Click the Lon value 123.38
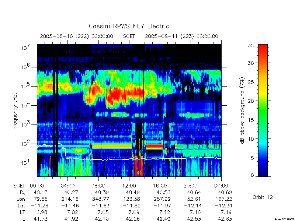Screen dimensions: 295x221 [x=131, y=199]
